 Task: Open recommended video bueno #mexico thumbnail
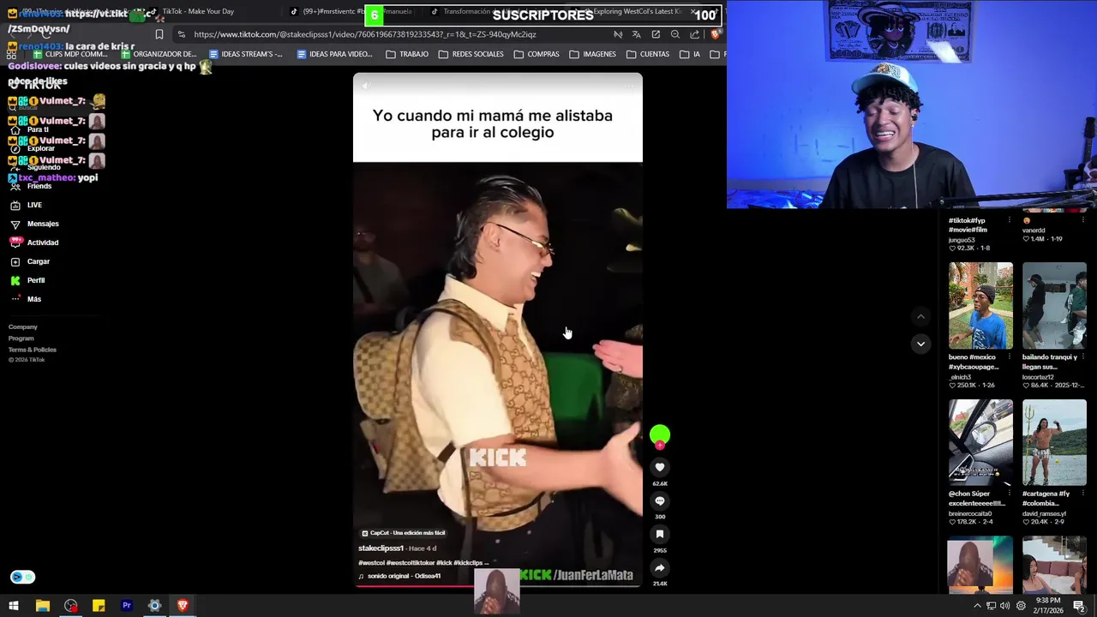click(x=980, y=305)
